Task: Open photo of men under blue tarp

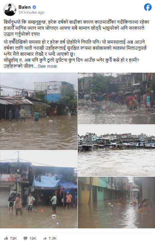Action: (39, 189)
